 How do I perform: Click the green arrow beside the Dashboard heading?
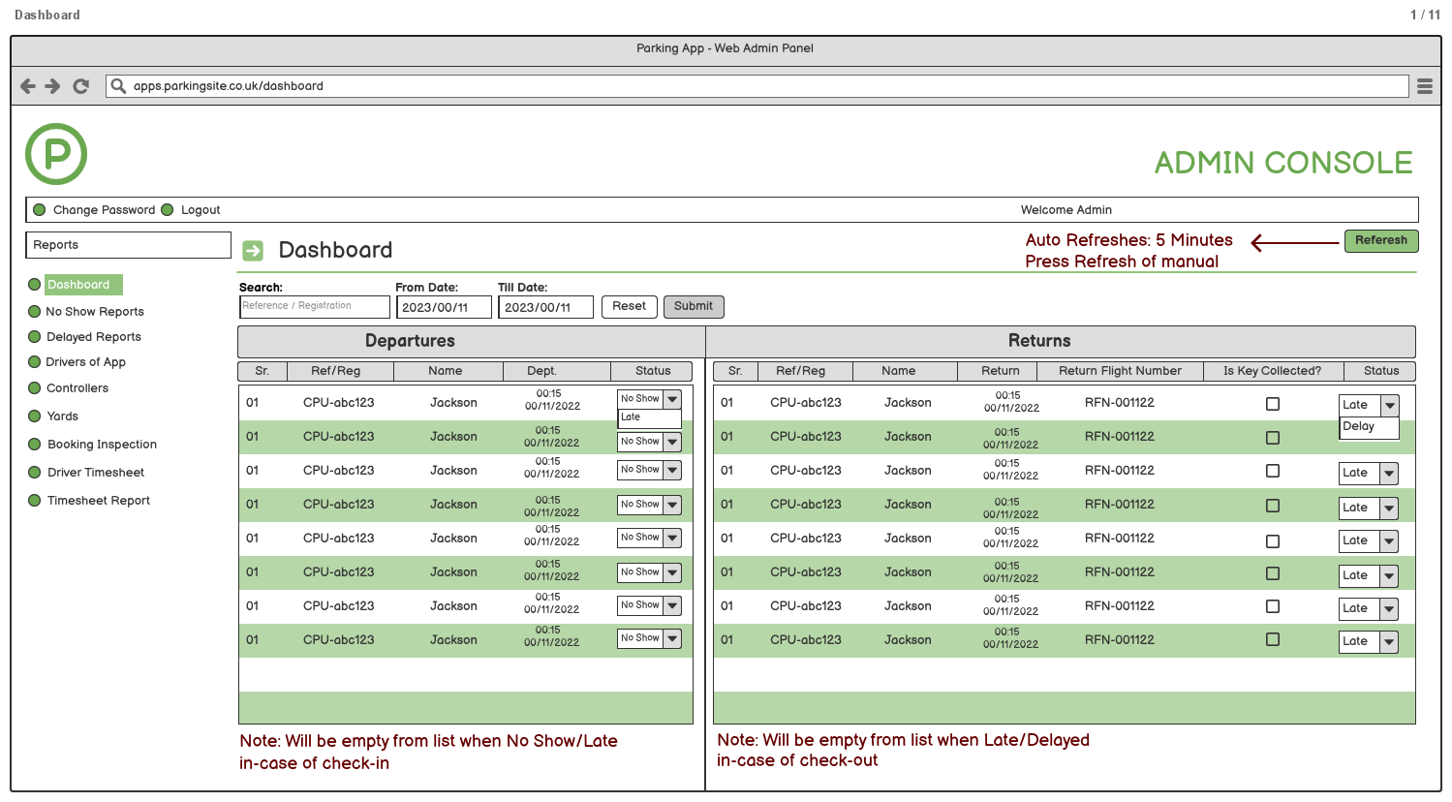[x=251, y=250]
